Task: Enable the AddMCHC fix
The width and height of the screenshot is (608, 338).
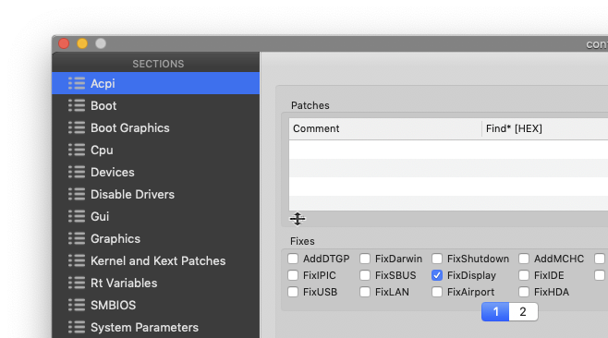Action: 524,259
